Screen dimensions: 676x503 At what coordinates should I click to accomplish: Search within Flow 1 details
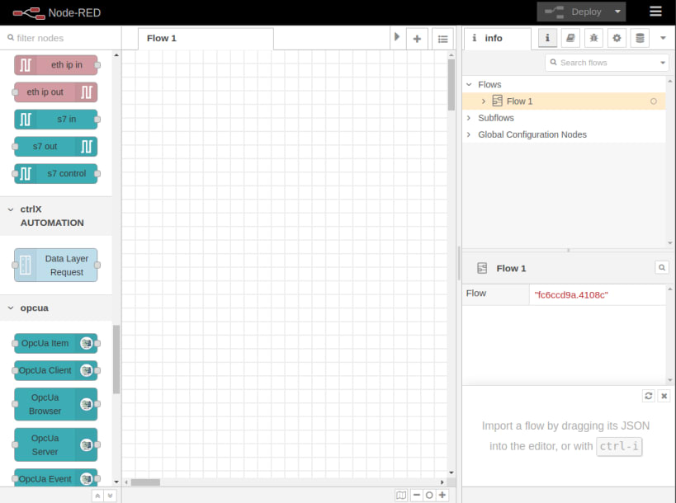click(x=662, y=268)
